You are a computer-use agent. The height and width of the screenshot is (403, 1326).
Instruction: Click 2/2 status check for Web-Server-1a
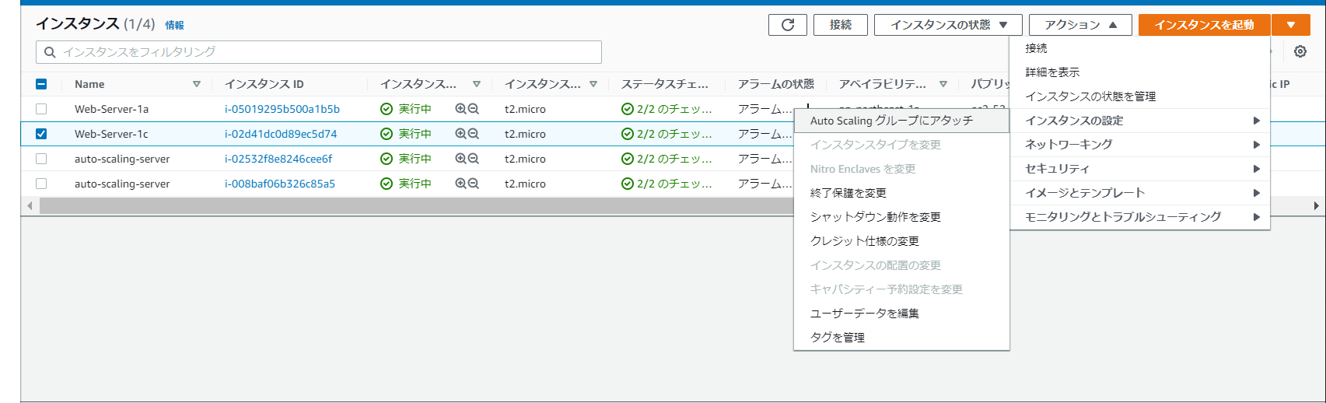tap(666, 109)
